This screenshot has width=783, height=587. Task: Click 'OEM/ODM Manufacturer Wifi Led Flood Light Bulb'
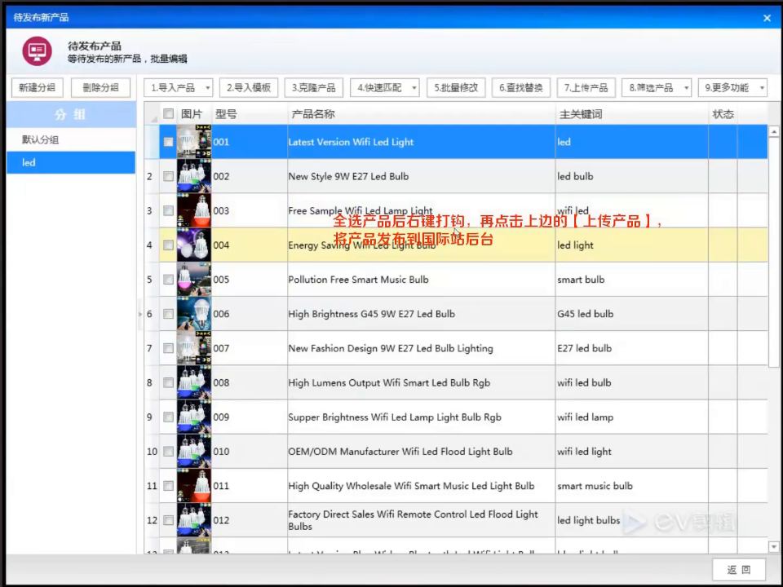click(400, 451)
